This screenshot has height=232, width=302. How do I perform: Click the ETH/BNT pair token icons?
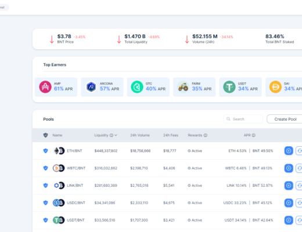[x=59, y=151]
